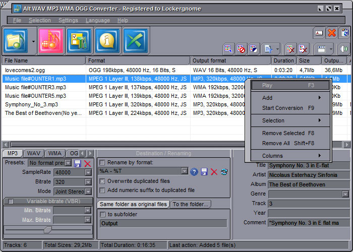Select 'Same folder as original files' tab
This screenshot has height=252, width=353.
pos(133,204)
